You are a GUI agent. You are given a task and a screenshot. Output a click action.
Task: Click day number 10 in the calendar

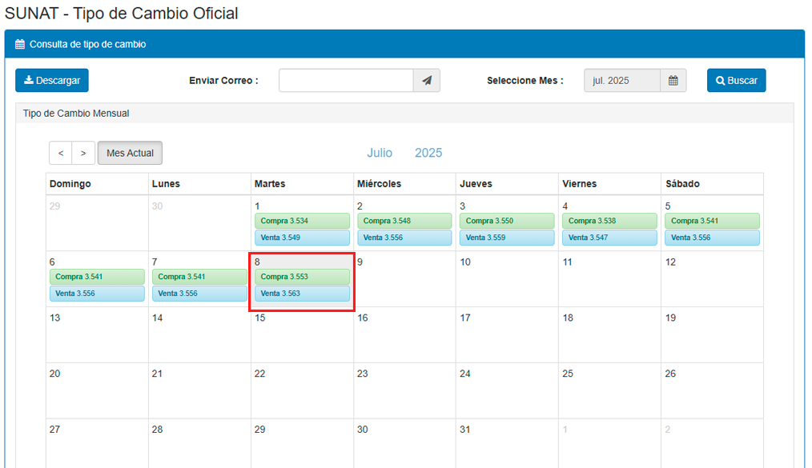click(465, 262)
